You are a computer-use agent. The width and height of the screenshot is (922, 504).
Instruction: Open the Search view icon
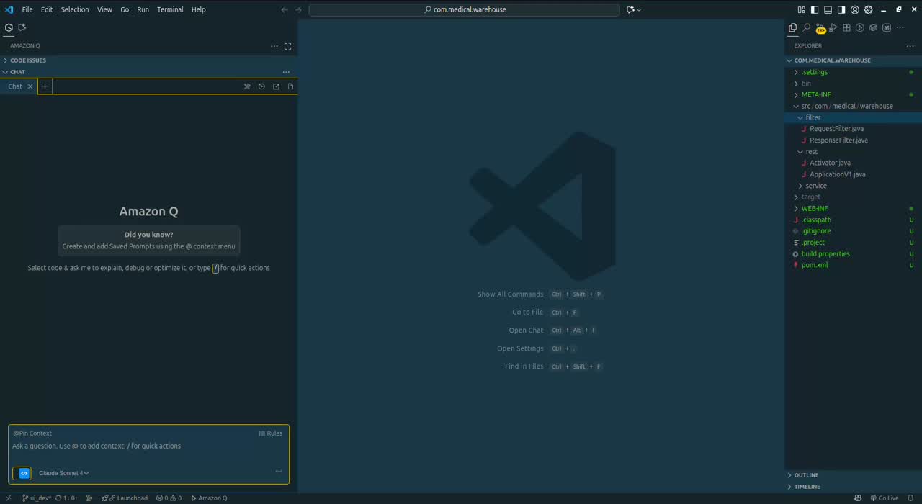[x=806, y=28]
